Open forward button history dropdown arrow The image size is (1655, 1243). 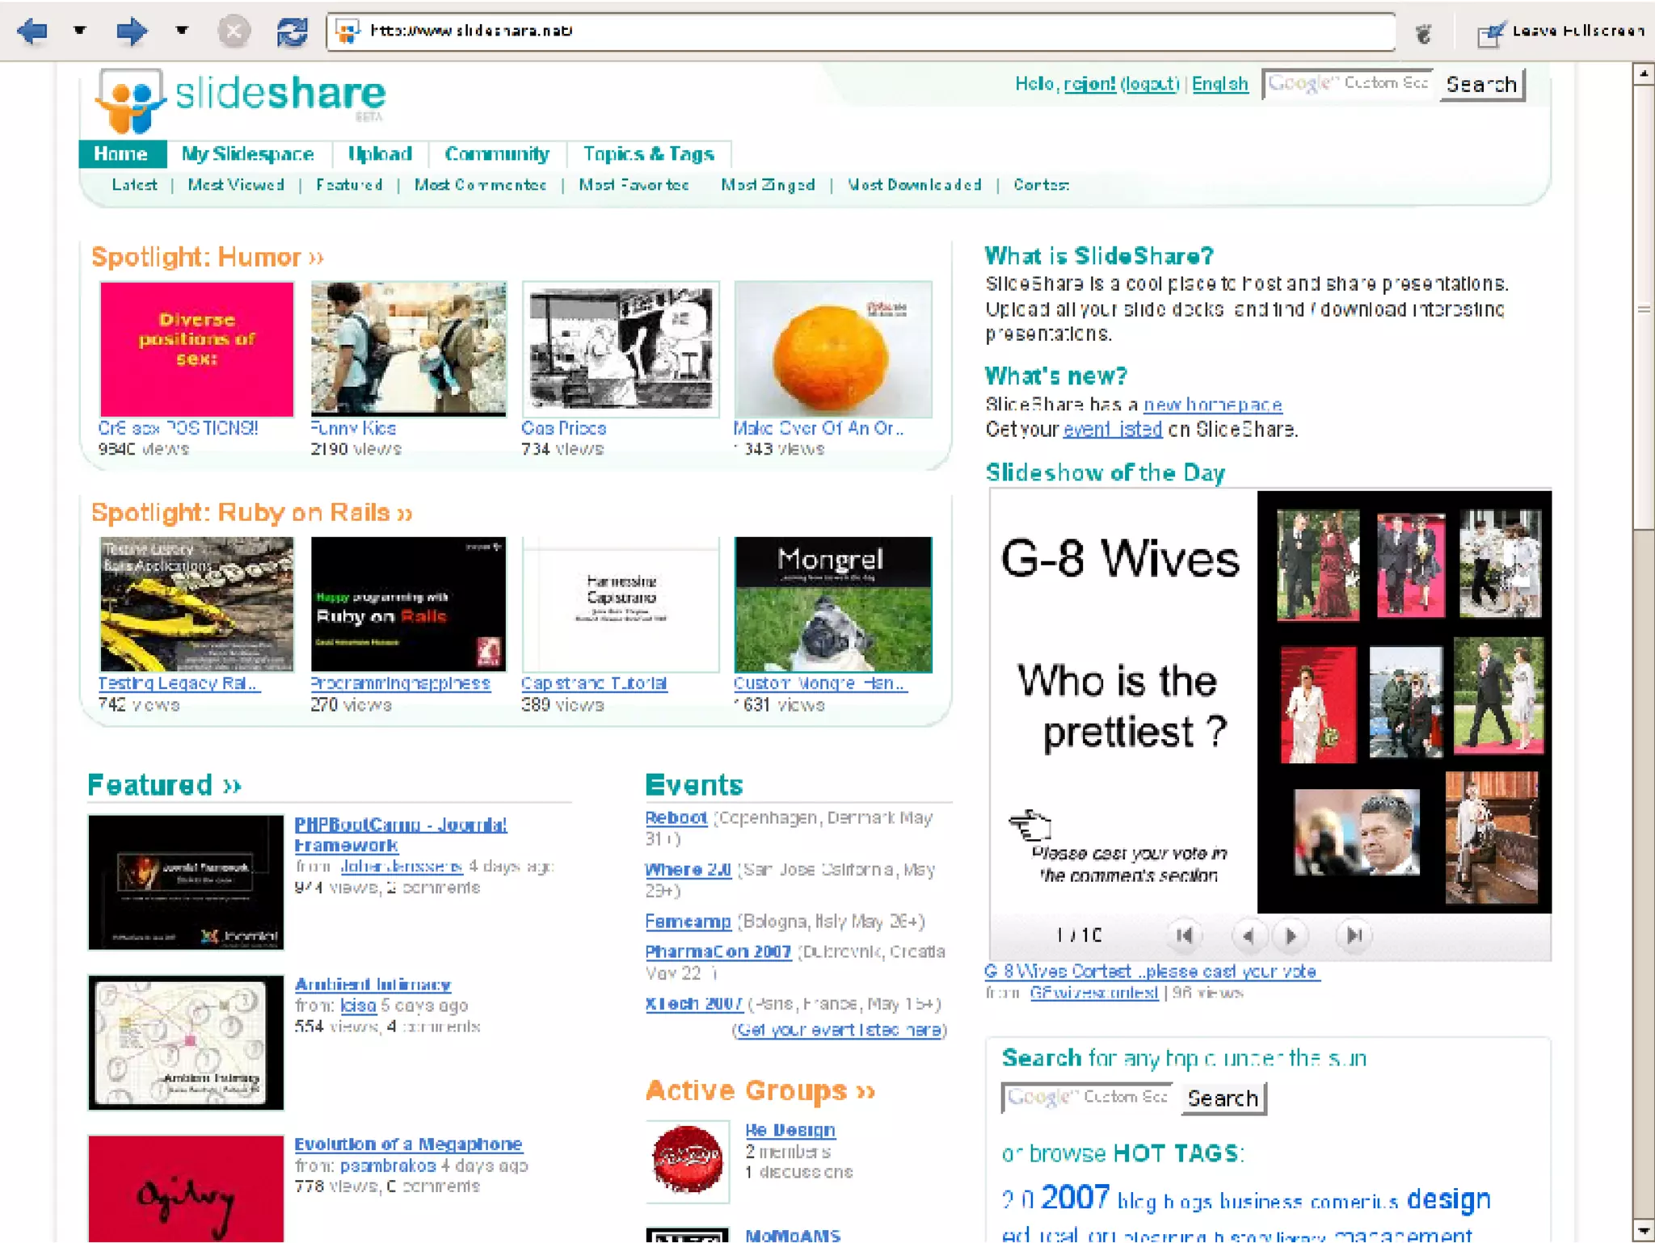point(182,31)
